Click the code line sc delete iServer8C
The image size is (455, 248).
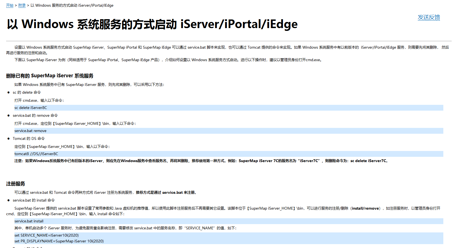tap(229, 108)
